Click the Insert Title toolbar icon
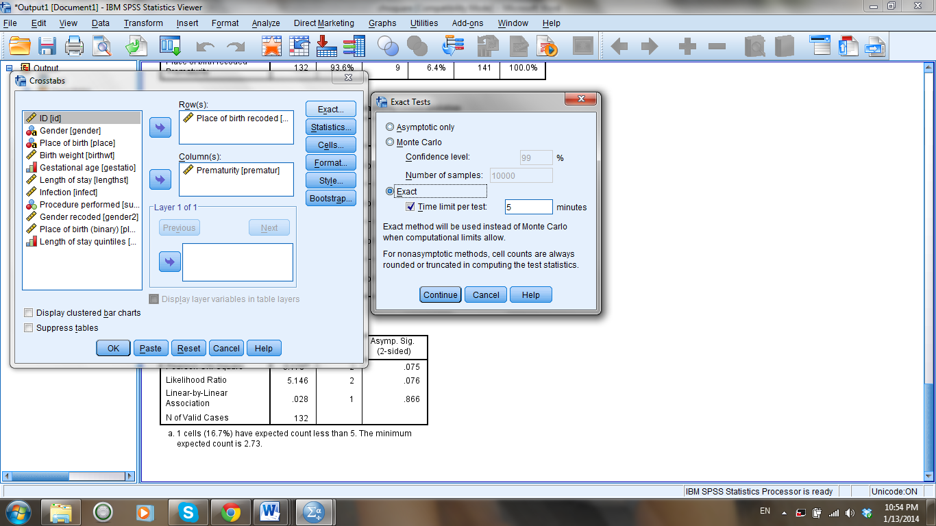This screenshot has height=526, width=936. click(x=848, y=46)
